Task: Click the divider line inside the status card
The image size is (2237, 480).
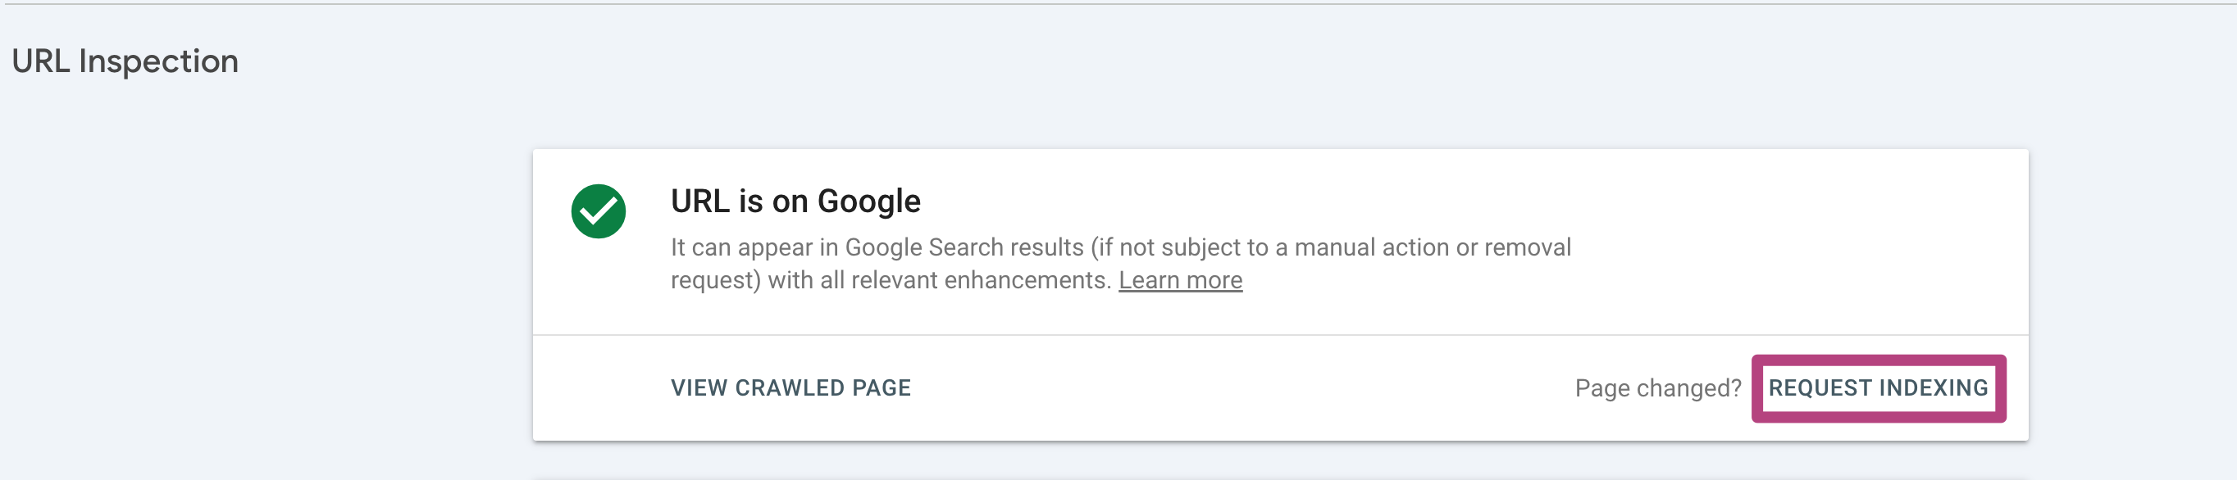Action: 1280,335
